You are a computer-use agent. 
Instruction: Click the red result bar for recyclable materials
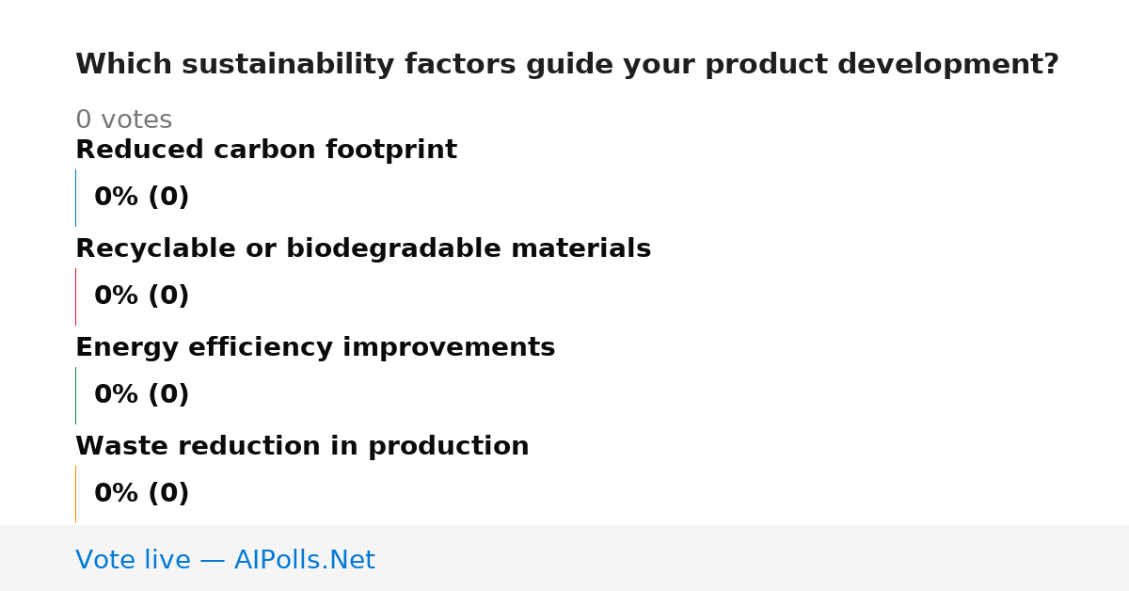(x=75, y=296)
